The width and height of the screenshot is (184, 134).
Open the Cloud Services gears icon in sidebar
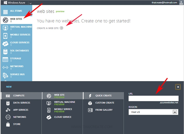click(5, 44)
